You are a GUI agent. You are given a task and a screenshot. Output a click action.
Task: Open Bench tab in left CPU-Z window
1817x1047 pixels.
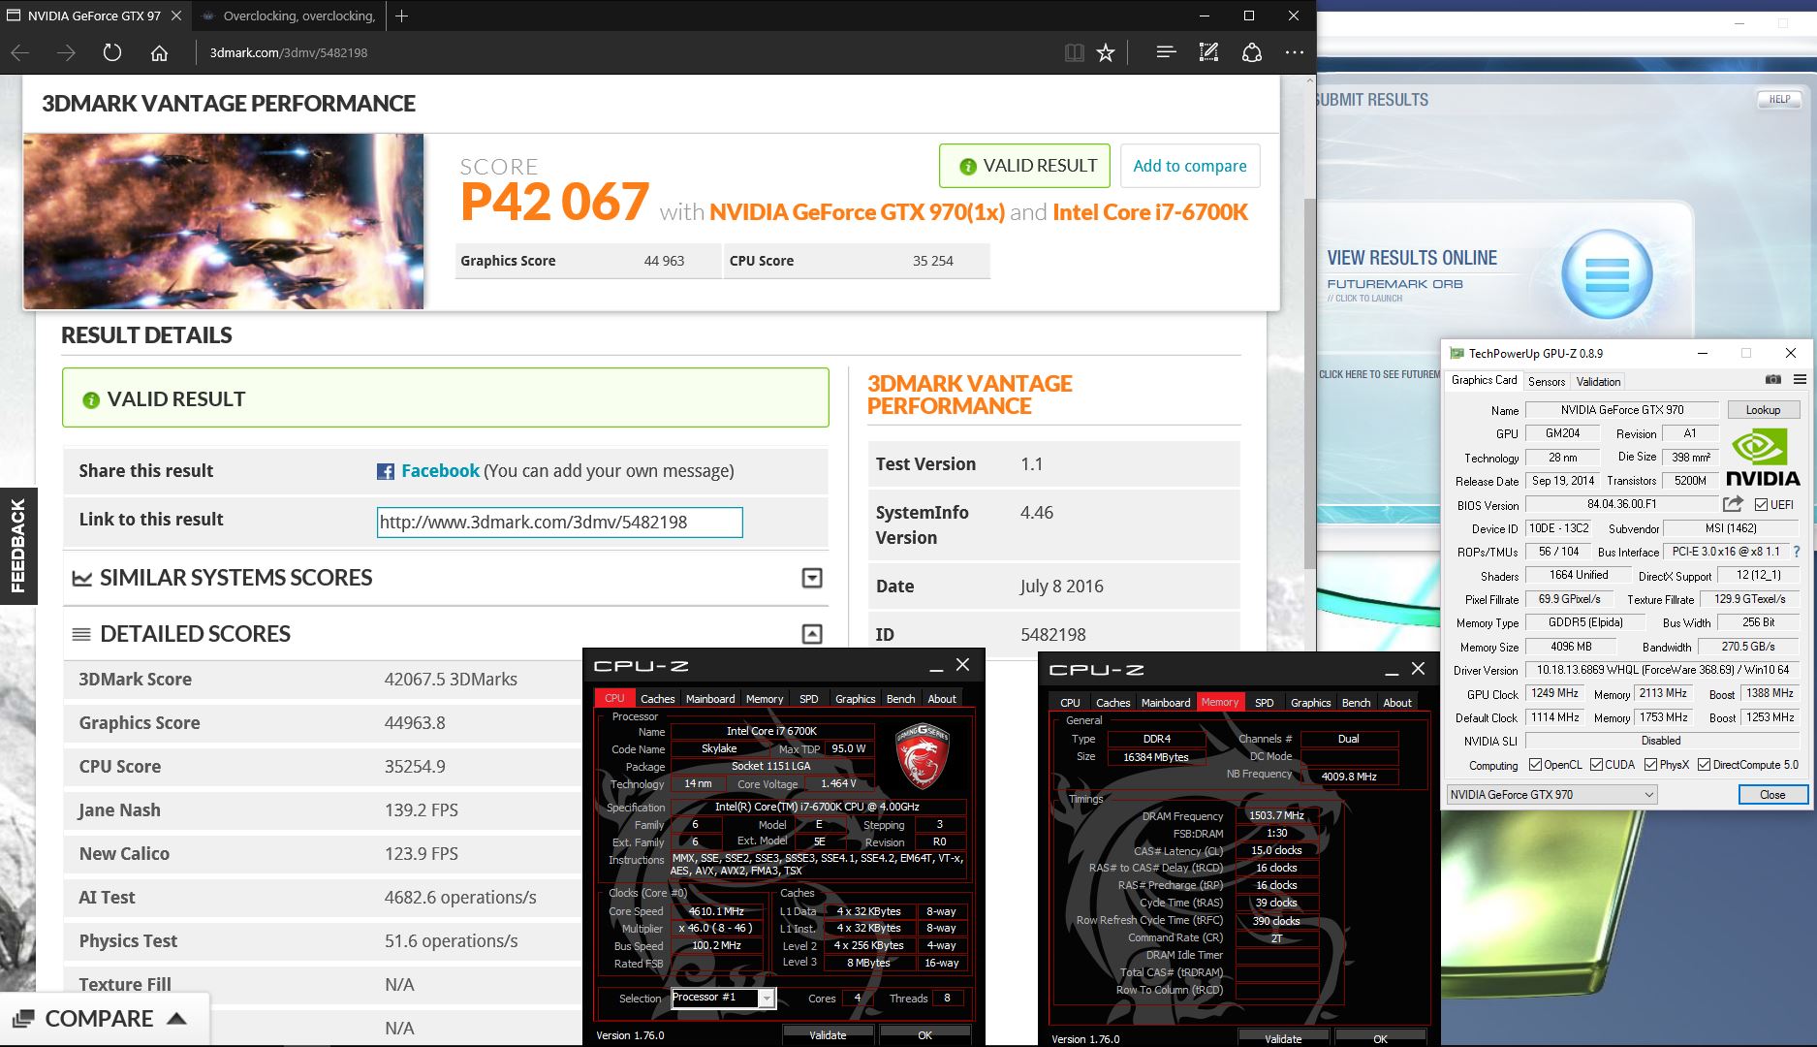click(x=900, y=698)
